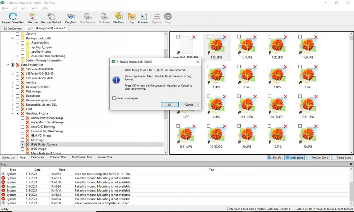Toggle the Extra Found Files checkbox
Viewport: 354px width, 212px height.
point(13,65)
